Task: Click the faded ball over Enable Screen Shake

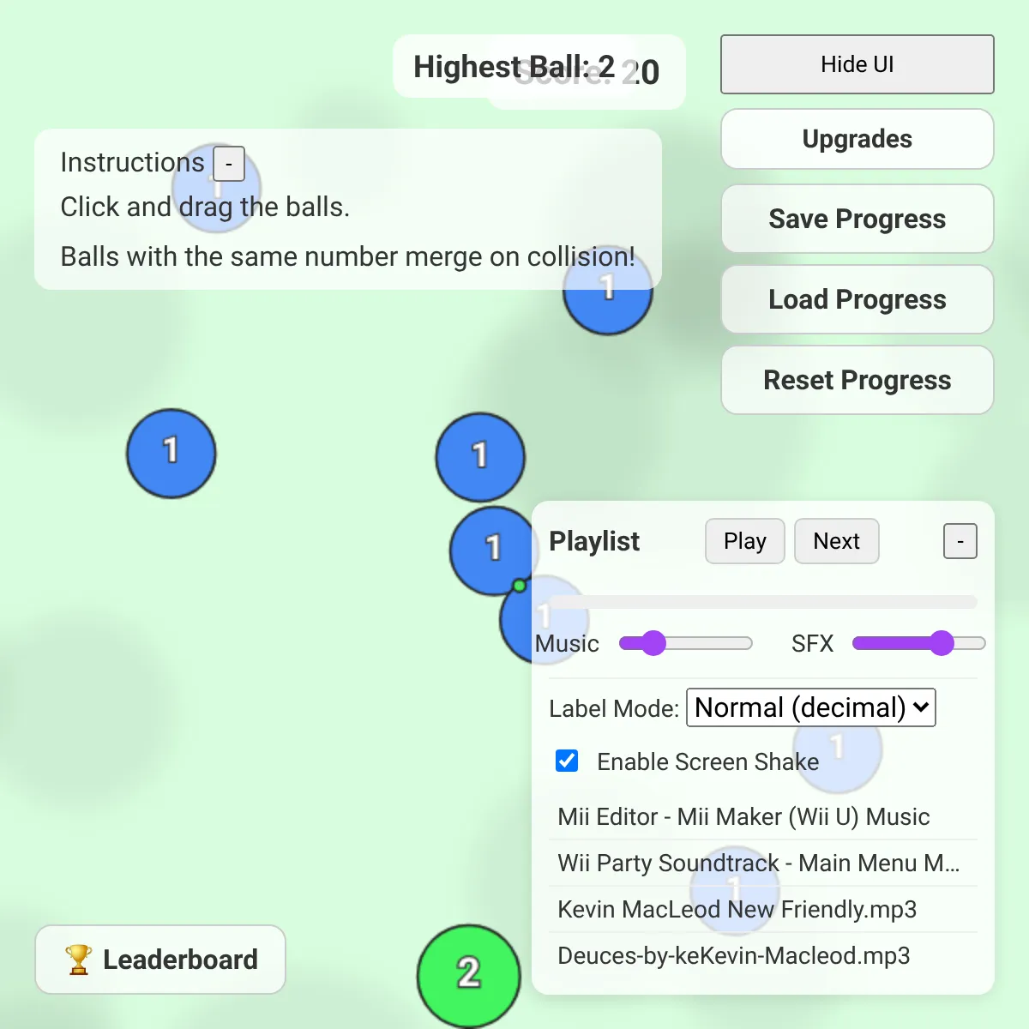Action: coord(838,748)
